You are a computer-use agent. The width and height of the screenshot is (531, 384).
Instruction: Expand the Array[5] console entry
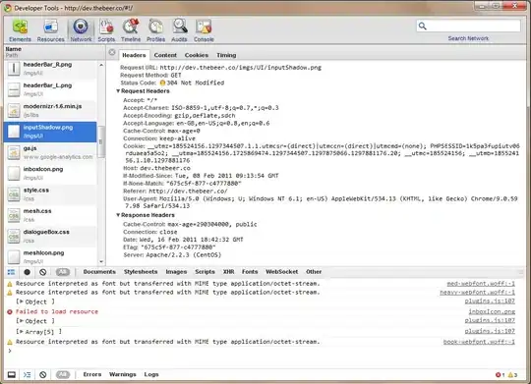click(x=21, y=332)
